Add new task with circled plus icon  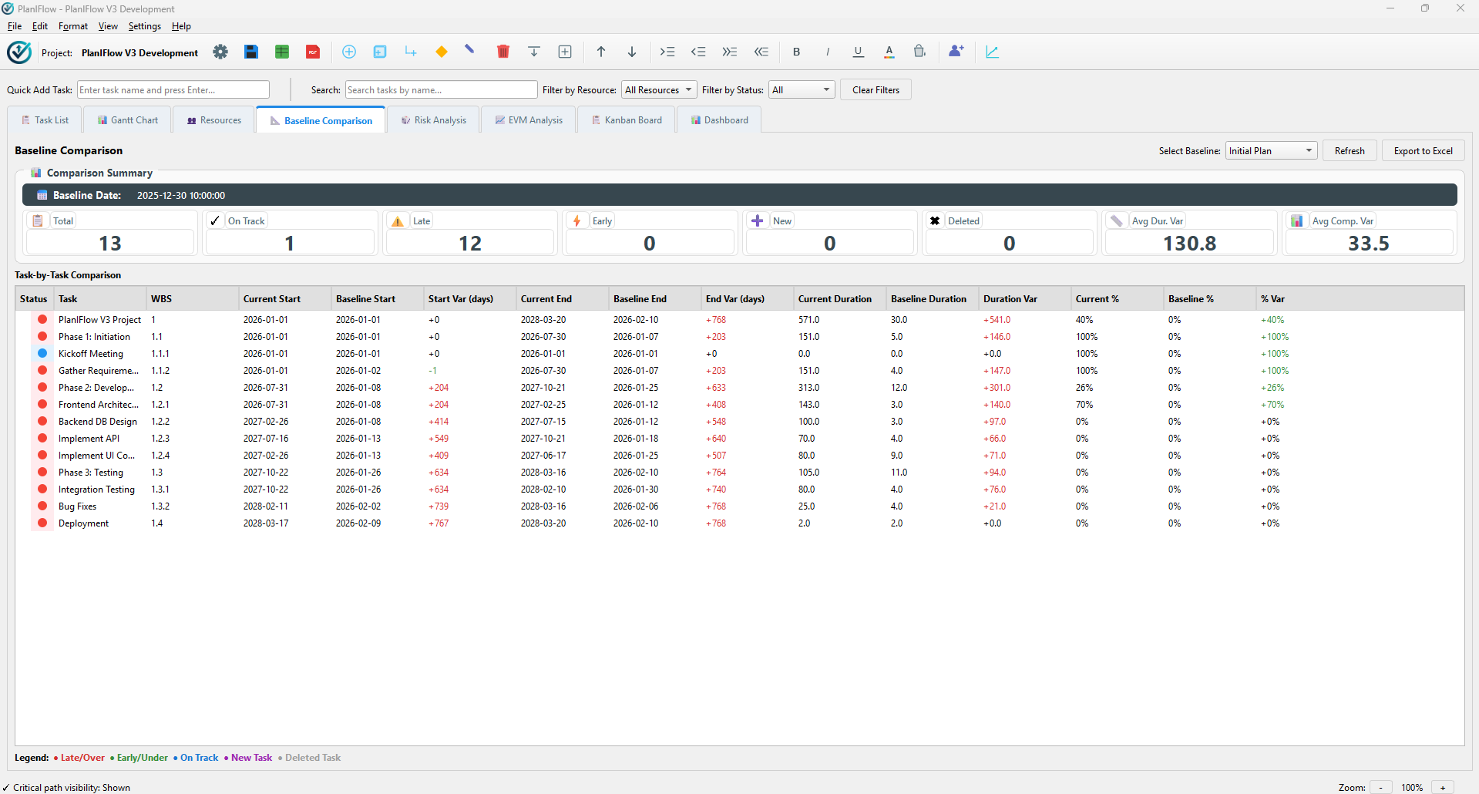349,52
